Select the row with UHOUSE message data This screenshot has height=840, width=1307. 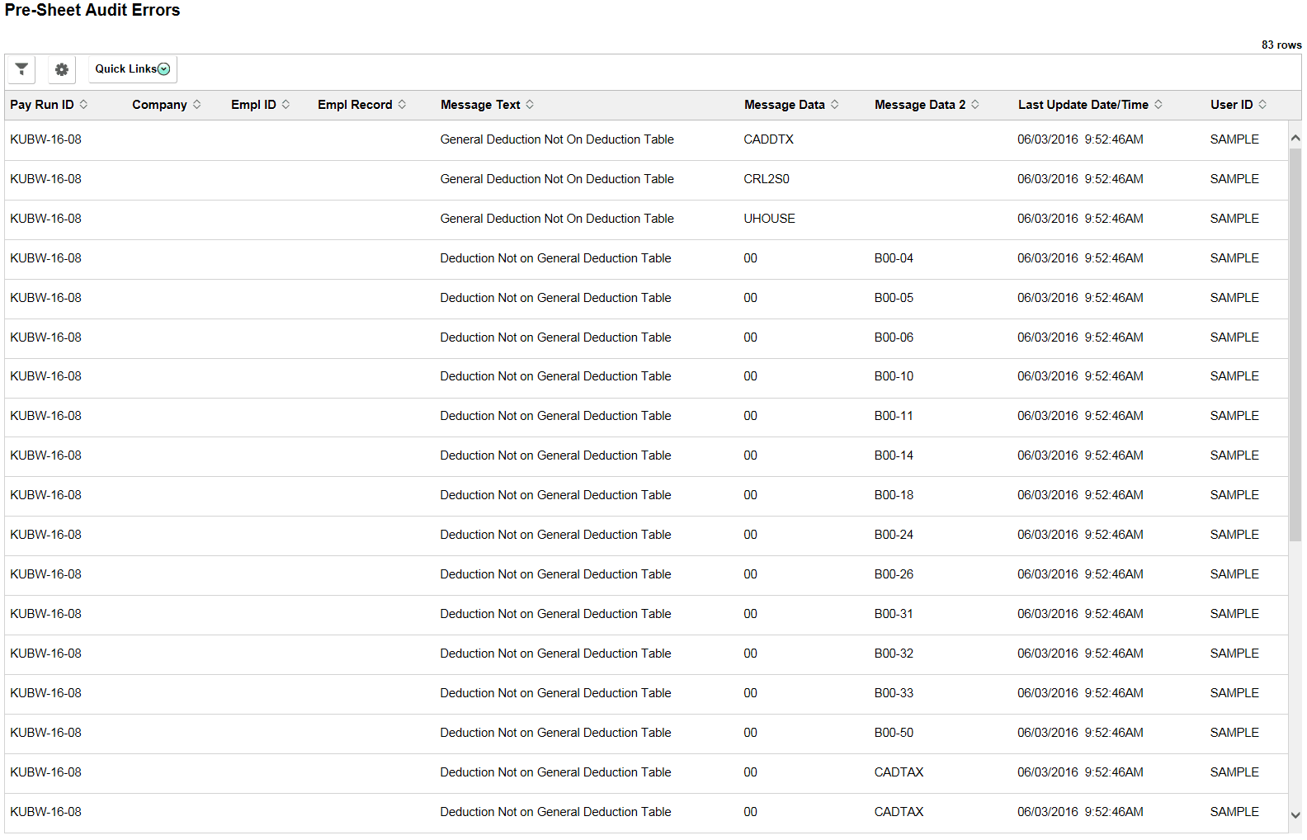646,219
